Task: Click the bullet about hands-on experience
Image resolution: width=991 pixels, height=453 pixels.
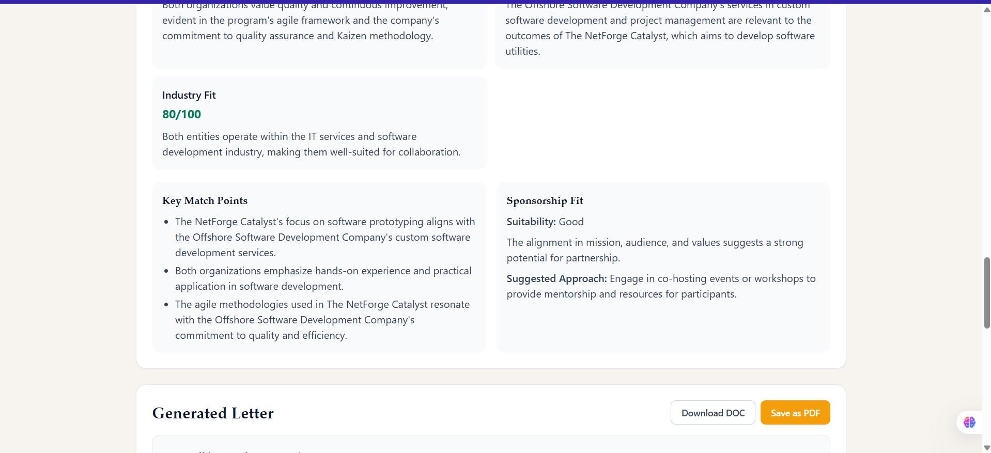Action: [323, 278]
